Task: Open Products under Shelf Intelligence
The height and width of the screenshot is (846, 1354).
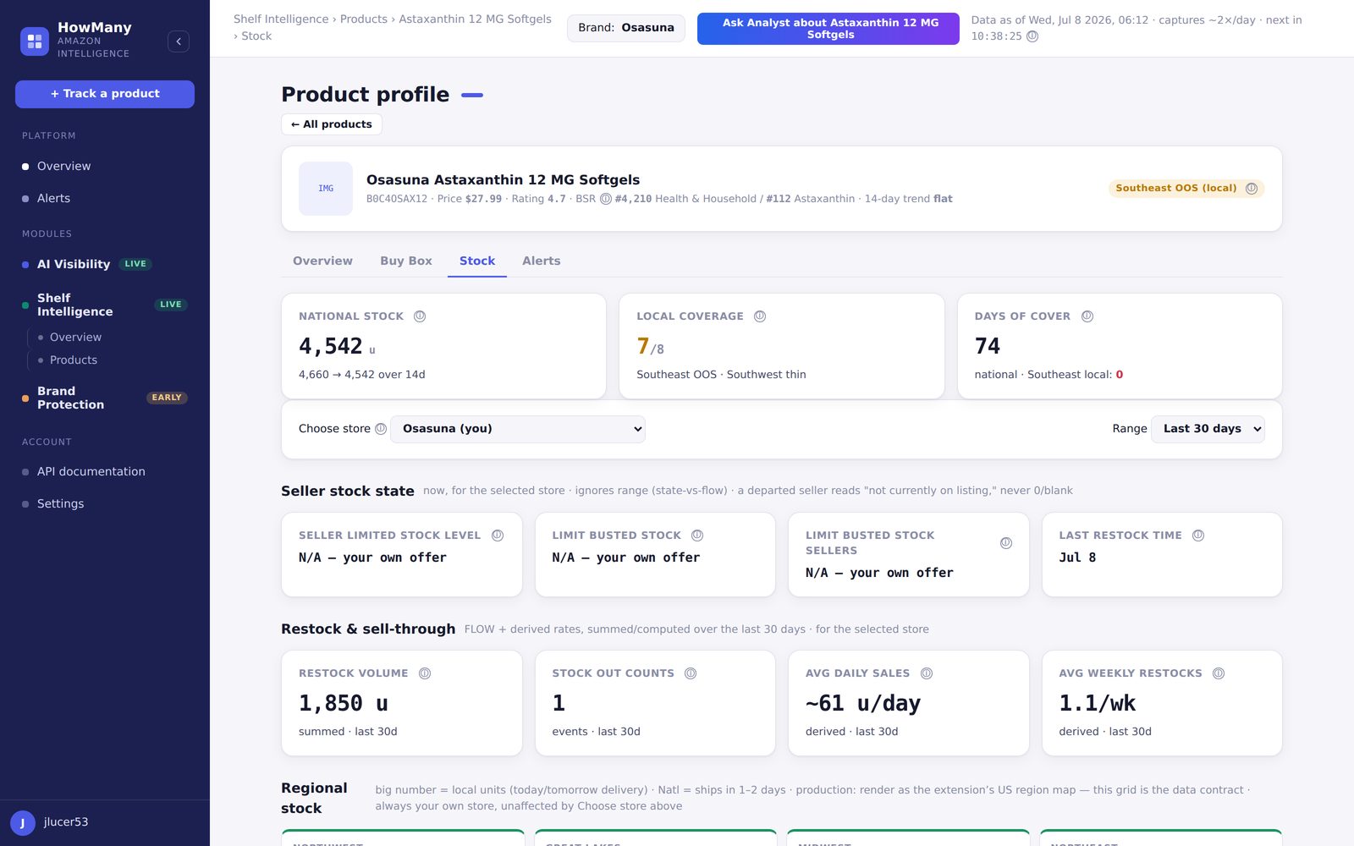Action: point(74,360)
